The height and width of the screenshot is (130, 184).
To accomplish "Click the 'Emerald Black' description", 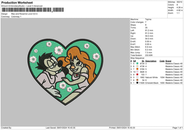I will [152, 83].
